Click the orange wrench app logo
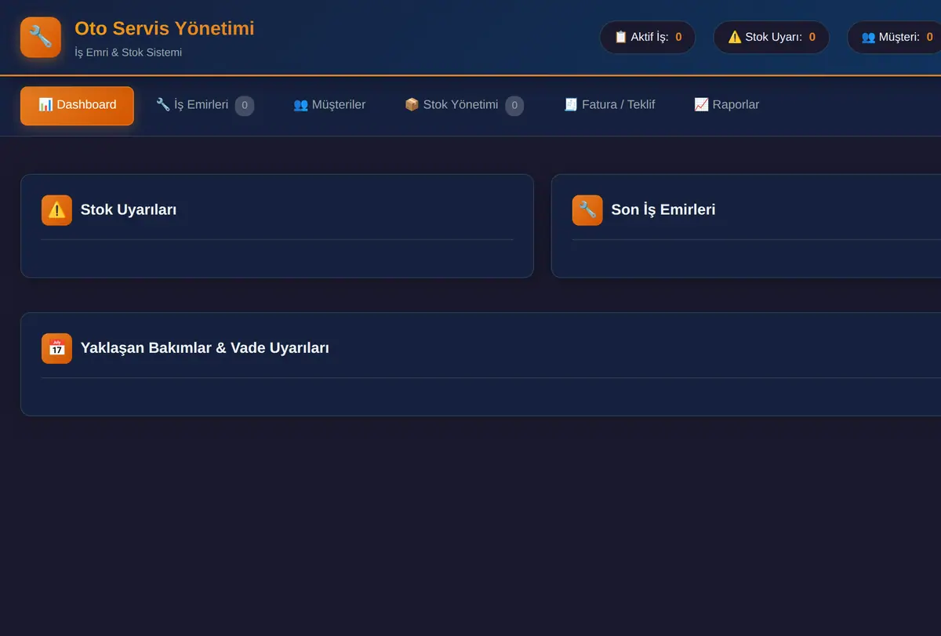The width and height of the screenshot is (941, 636). [x=41, y=37]
